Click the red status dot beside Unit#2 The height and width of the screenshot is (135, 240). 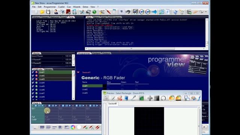click(37, 76)
